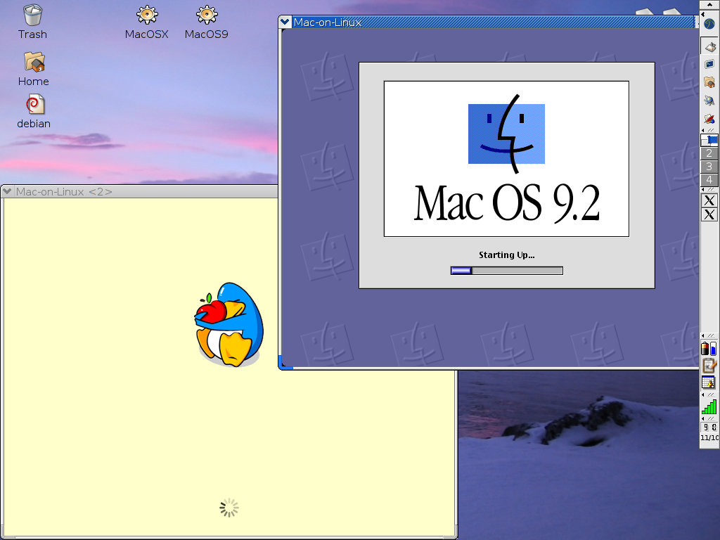Image resolution: width=720 pixels, height=540 pixels.
Task: Launch the MacOS9 desktop shortcut
Action: 207,22
